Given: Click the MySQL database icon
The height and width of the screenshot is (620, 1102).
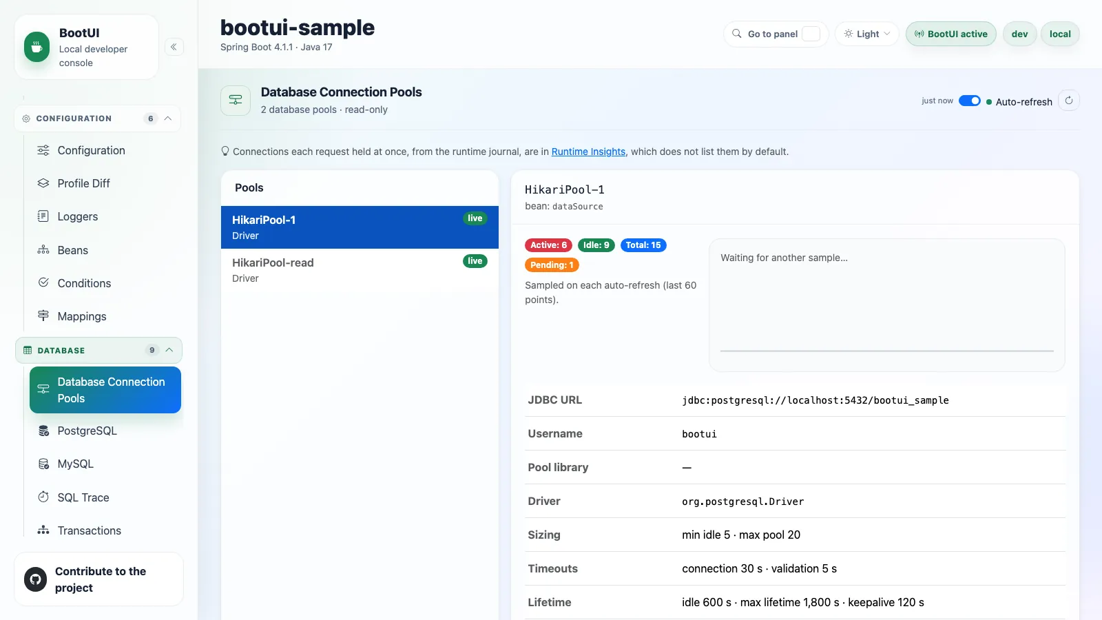Looking at the screenshot, I should (43, 464).
